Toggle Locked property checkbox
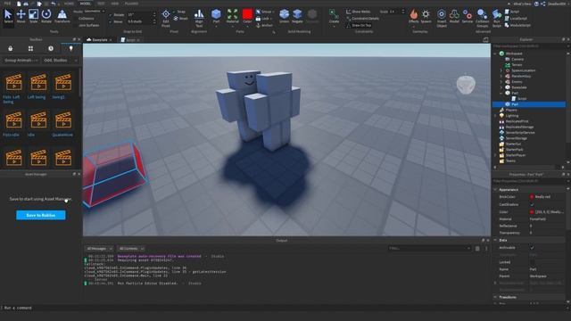 (x=532, y=262)
